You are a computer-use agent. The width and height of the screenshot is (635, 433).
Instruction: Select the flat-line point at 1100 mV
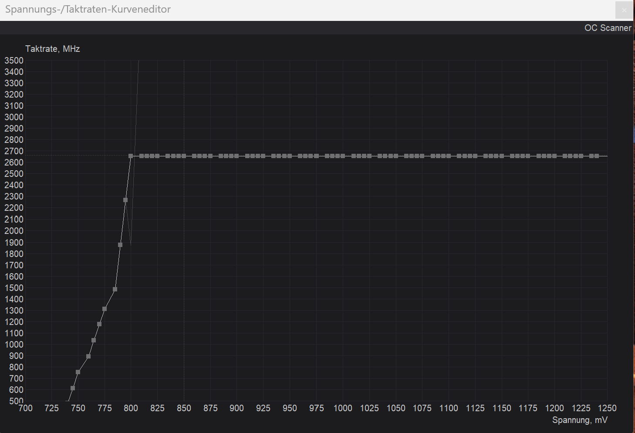pyautogui.click(x=449, y=156)
